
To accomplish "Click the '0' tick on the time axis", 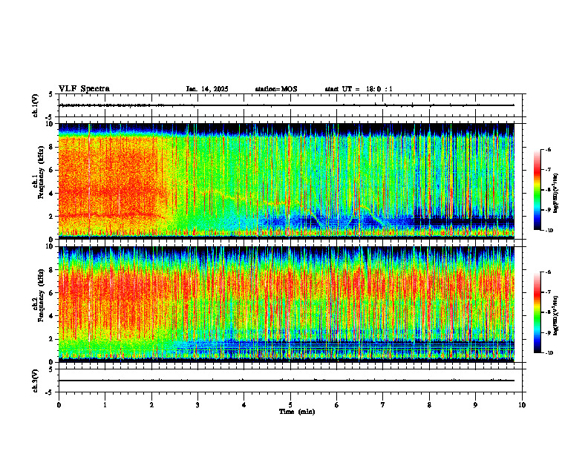I will 59,405.
